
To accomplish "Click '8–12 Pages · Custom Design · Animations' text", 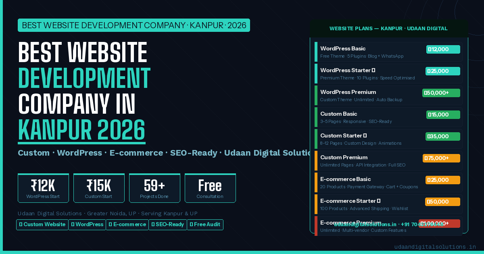I will click(x=361, y=144).
